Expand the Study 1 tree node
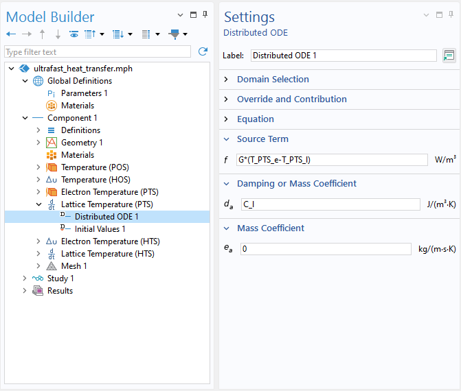The width and height of the screenshot is (461, 391). click(x=25, y=279)
